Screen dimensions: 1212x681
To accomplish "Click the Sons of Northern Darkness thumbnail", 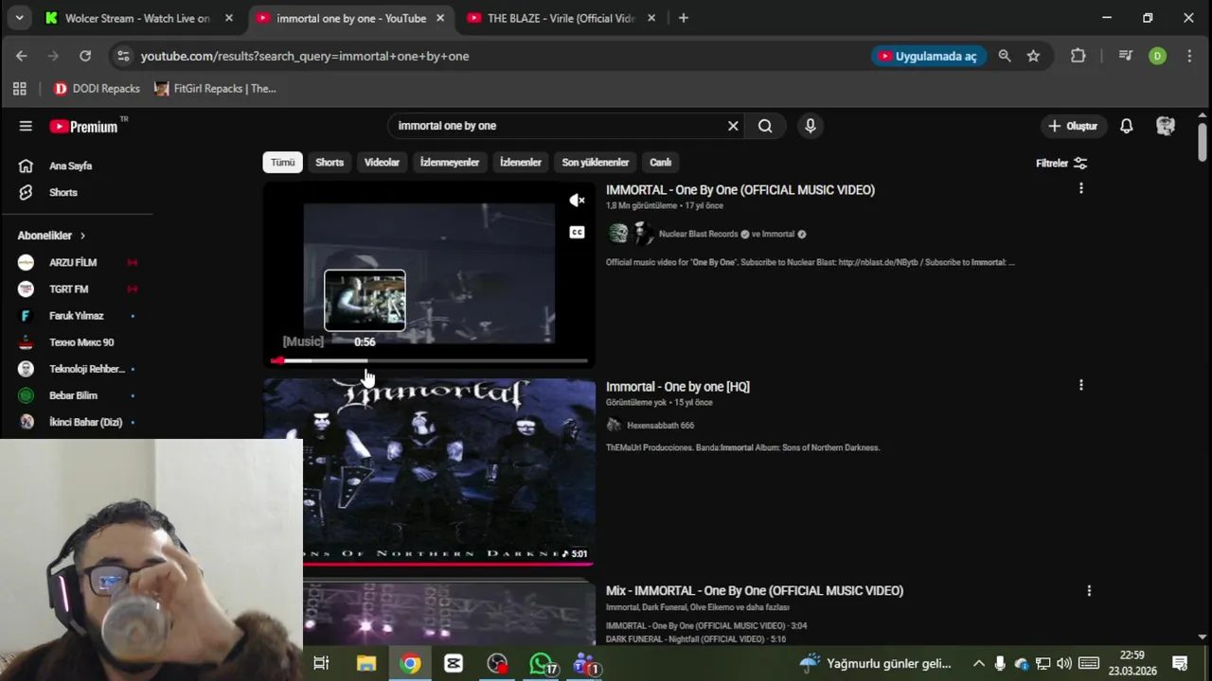I will tap(429, 471).
